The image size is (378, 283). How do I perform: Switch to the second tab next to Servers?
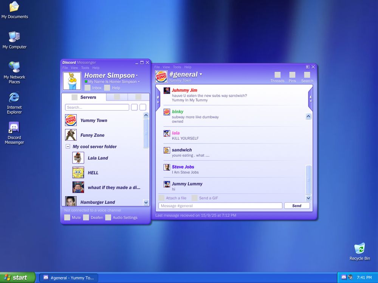point(117,97)
